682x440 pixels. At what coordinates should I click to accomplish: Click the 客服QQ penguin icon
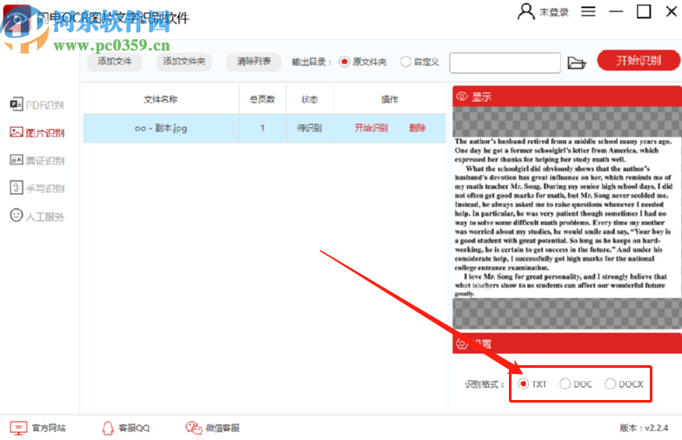(x=108, y=428)
